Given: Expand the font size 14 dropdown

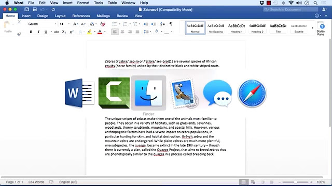Looking at the screenshot, I should click(68, 24).
